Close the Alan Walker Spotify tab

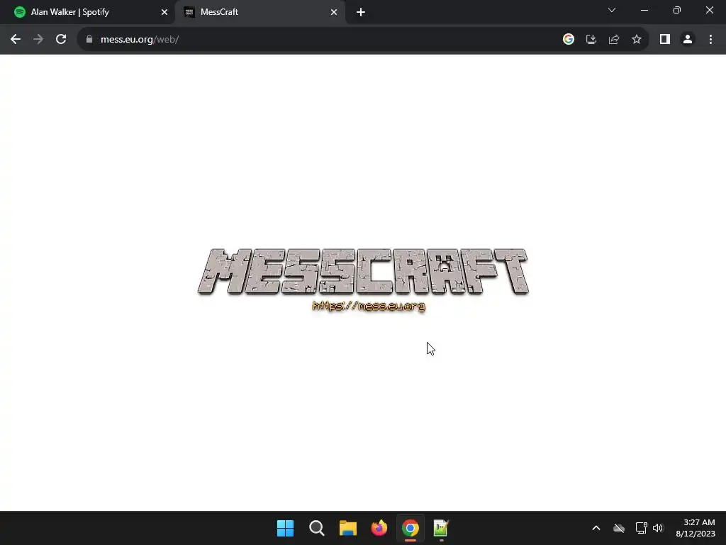(164, 12)
